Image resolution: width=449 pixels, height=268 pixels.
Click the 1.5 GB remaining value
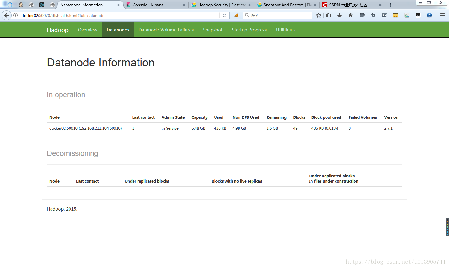click(x=272, y=128)
